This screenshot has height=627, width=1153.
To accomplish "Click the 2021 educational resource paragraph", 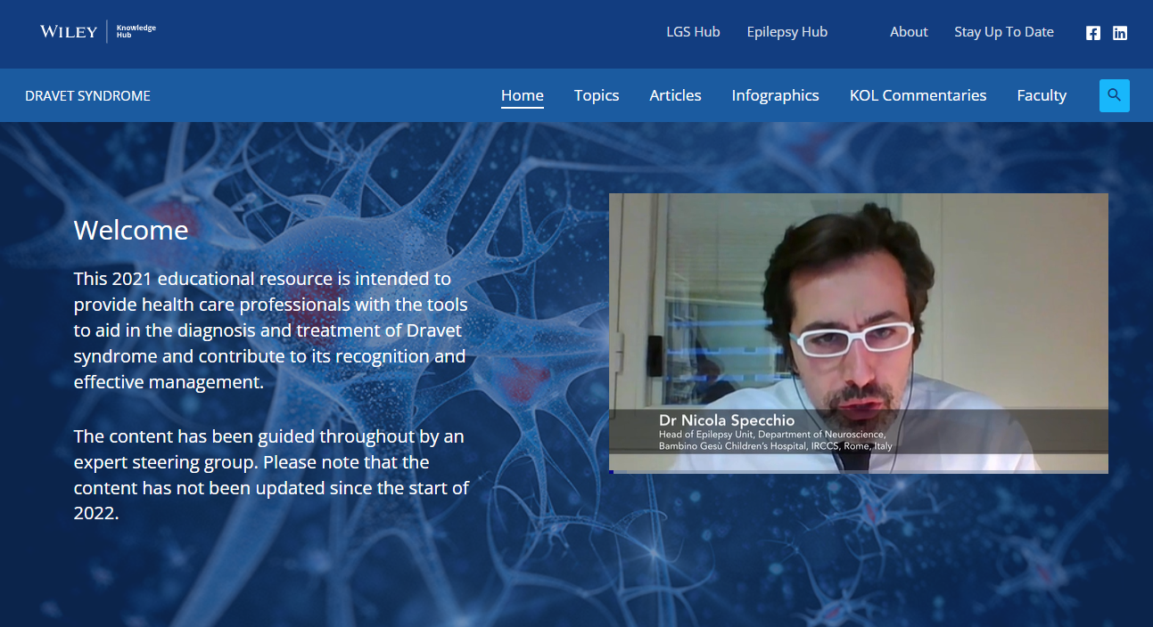I will pyautogui.click(x=270, y=330).
